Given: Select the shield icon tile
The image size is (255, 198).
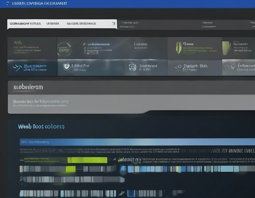Looking at the screenshot, I should pyautogui.click(x=67, y=66).
